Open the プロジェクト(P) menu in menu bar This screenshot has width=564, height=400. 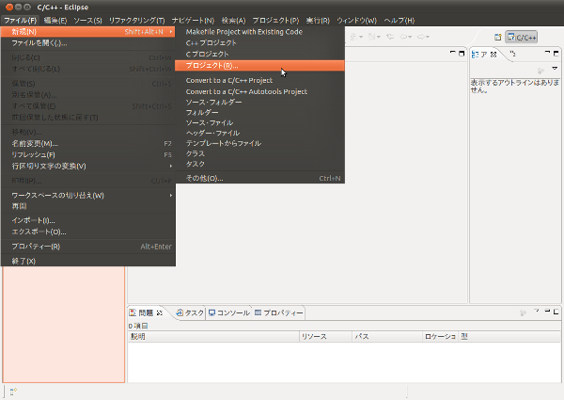[x=275, y=21]
